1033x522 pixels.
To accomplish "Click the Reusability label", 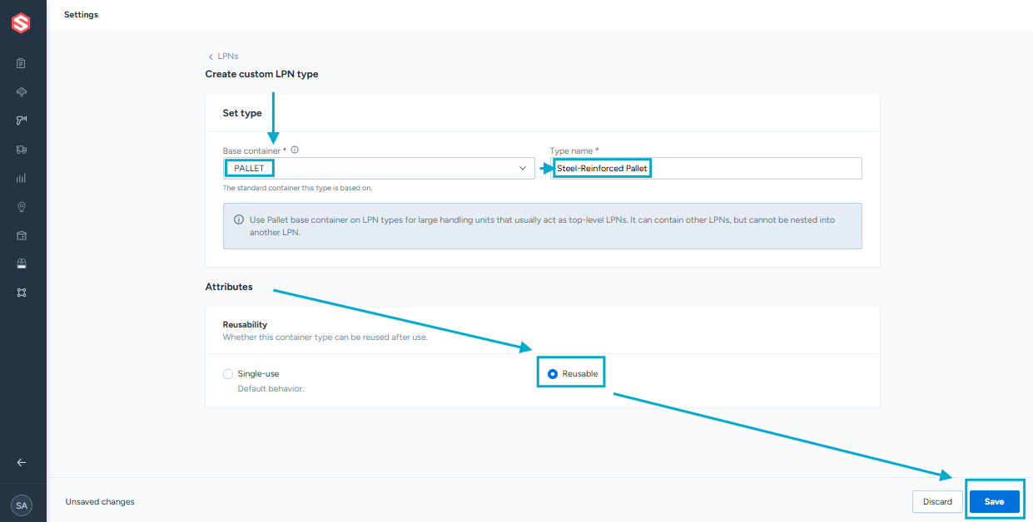I will 245,324.
